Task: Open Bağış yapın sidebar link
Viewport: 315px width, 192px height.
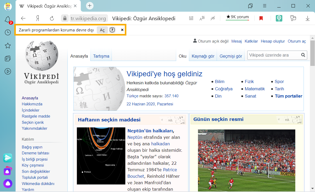Action: 32,147
